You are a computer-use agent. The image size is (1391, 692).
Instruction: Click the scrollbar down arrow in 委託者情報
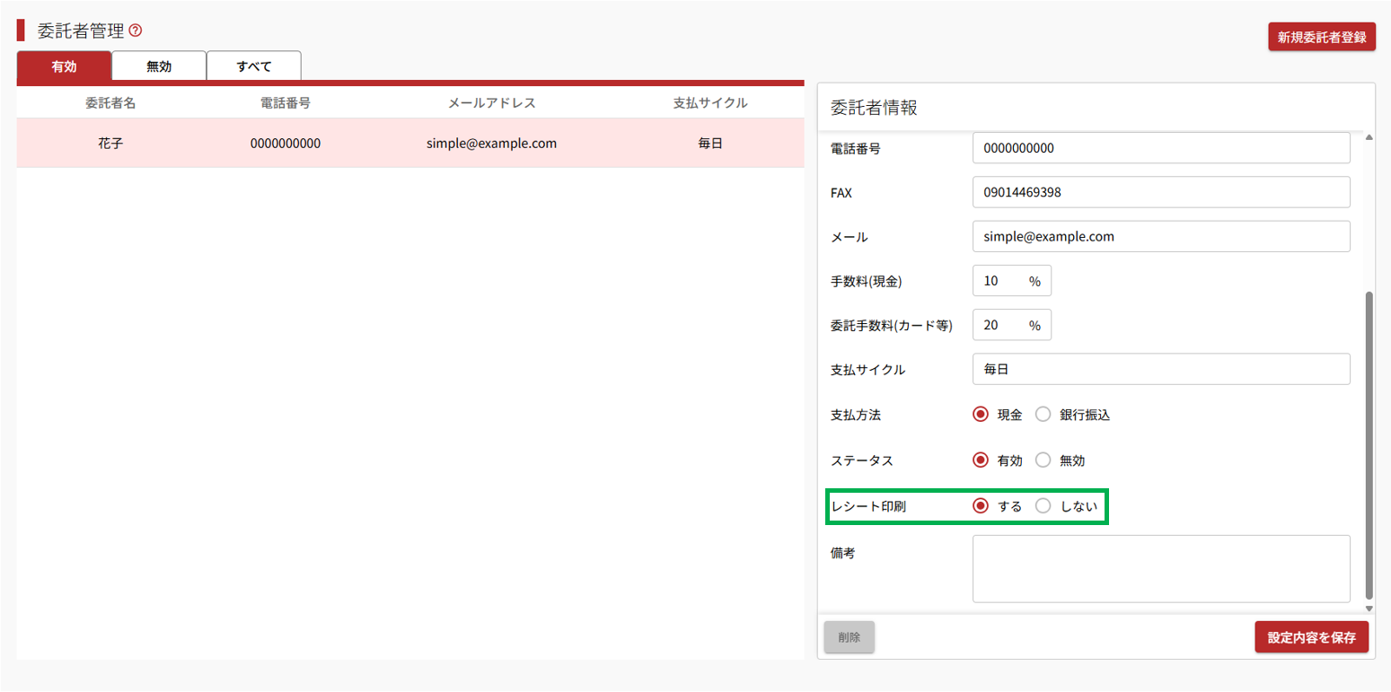point(1369,608)
